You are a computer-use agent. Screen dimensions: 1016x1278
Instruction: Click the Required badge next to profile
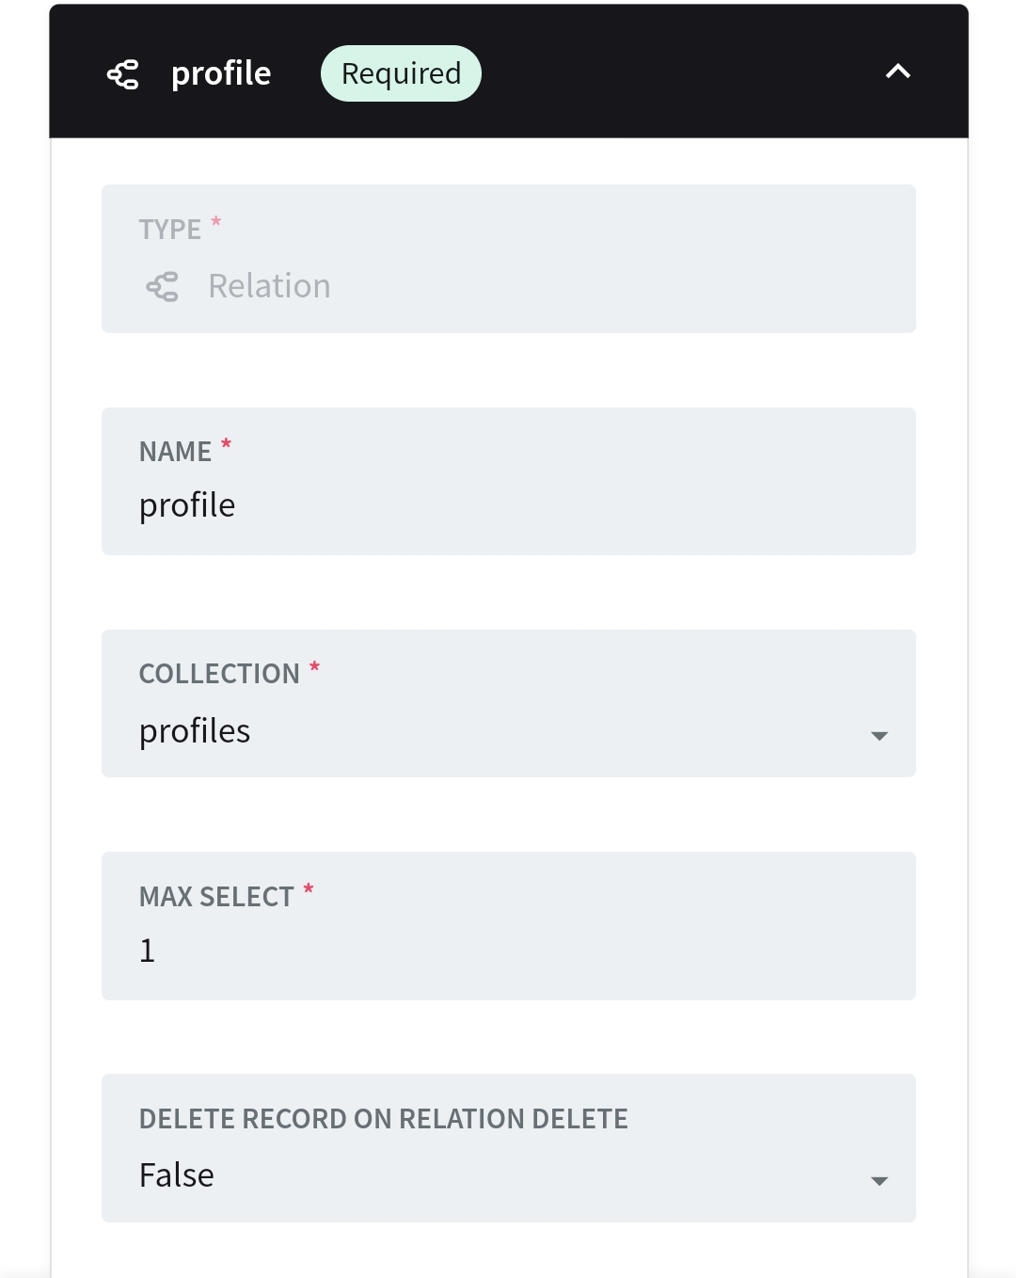point(400,72)
